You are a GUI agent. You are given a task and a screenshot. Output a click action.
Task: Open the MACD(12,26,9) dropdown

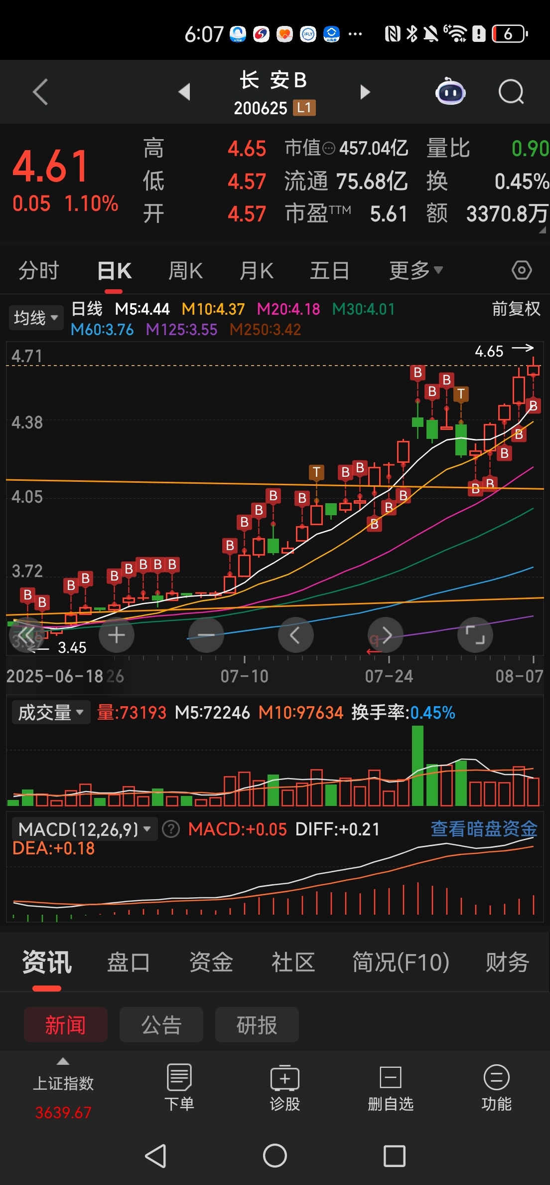(85, 829)
